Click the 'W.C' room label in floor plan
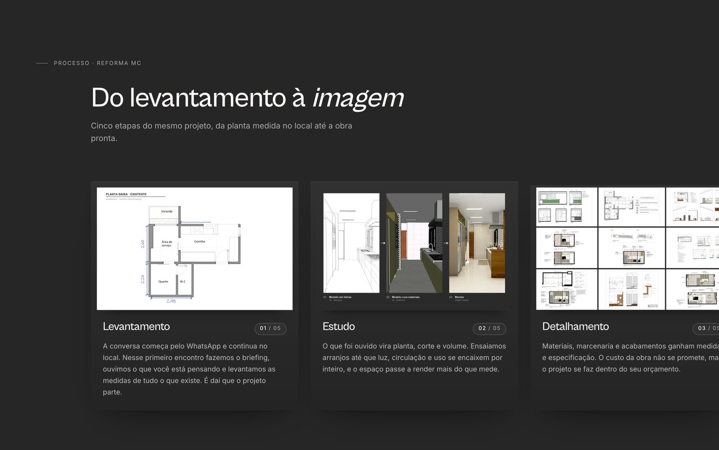 coord(183,282)
